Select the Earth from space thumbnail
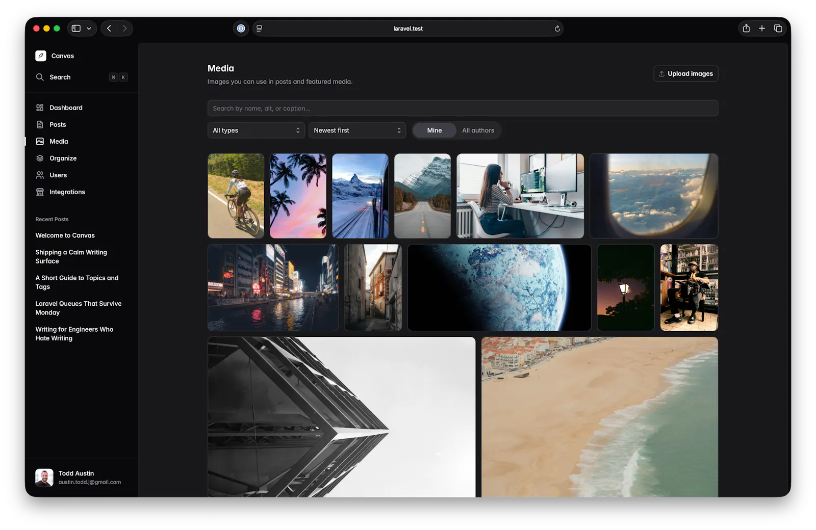This screenshot has width=816, height=530. click(499, 288)
